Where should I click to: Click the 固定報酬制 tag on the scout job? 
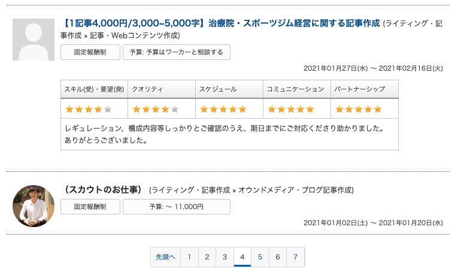point(90,207)
